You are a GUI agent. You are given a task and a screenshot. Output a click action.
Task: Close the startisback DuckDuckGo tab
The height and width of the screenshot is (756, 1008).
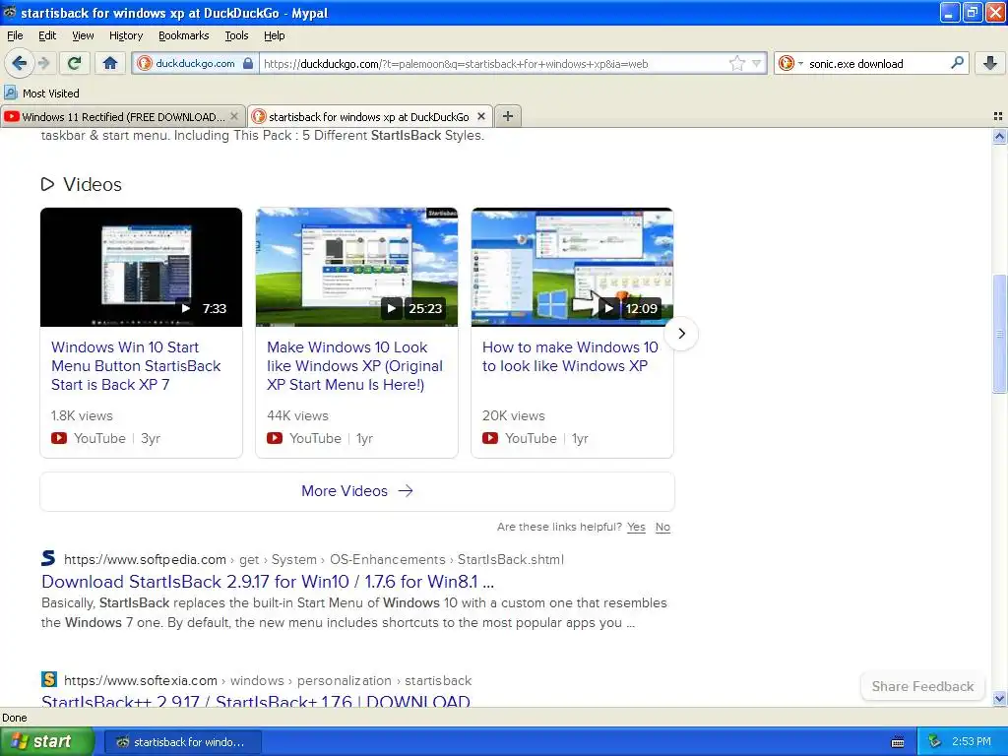tap(480, 116)
